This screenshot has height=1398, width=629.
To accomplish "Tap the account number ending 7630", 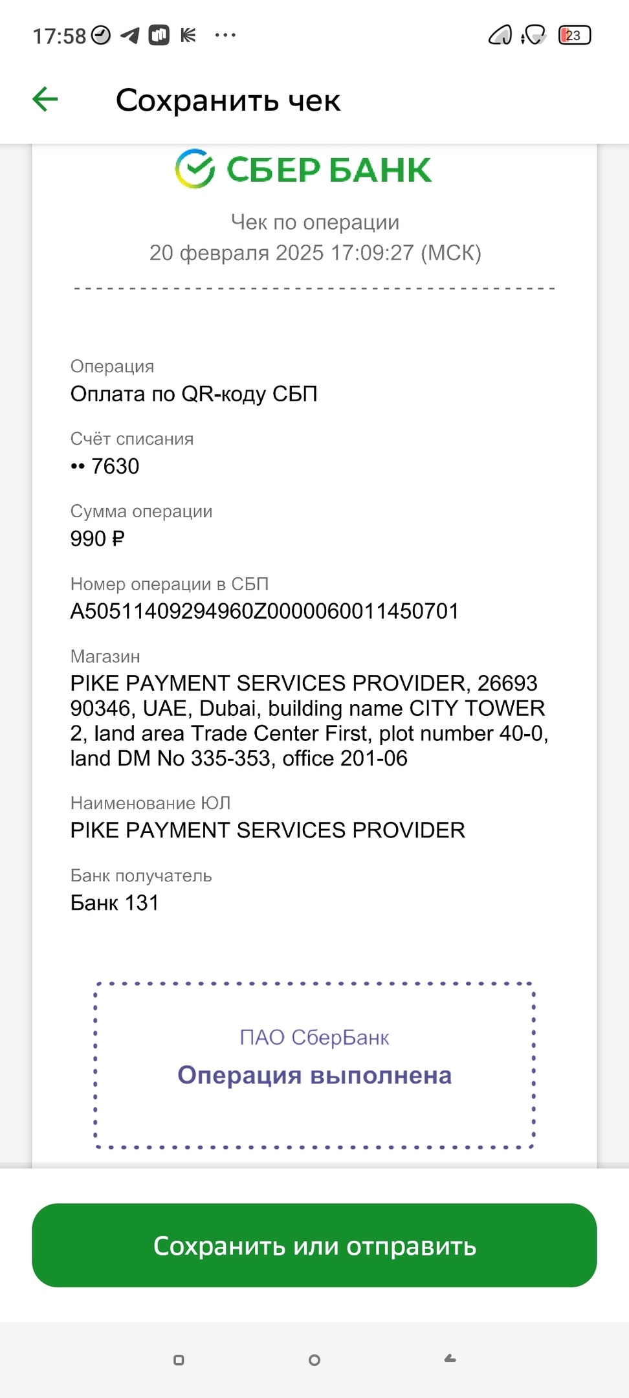I will tap(105, 466).
